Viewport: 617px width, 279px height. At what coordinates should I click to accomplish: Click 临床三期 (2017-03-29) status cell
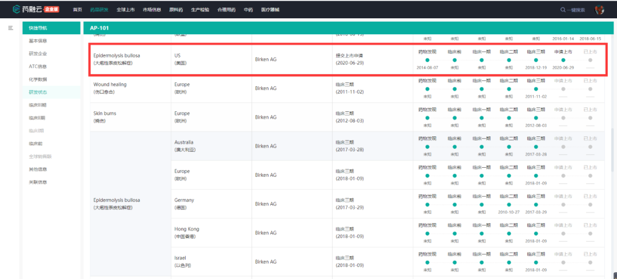pos(372,204)
